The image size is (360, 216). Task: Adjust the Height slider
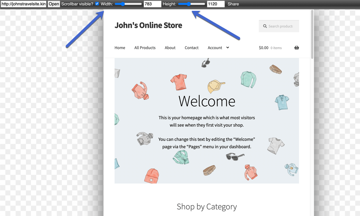(192, 4)
